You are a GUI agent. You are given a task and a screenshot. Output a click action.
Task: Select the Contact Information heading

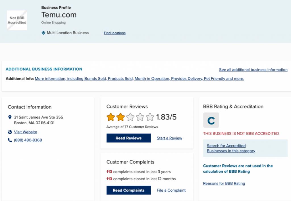pos(30,107)
